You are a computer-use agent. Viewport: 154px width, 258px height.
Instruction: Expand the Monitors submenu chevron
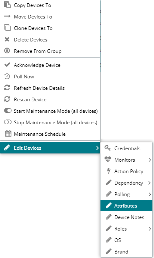[150, 160]
